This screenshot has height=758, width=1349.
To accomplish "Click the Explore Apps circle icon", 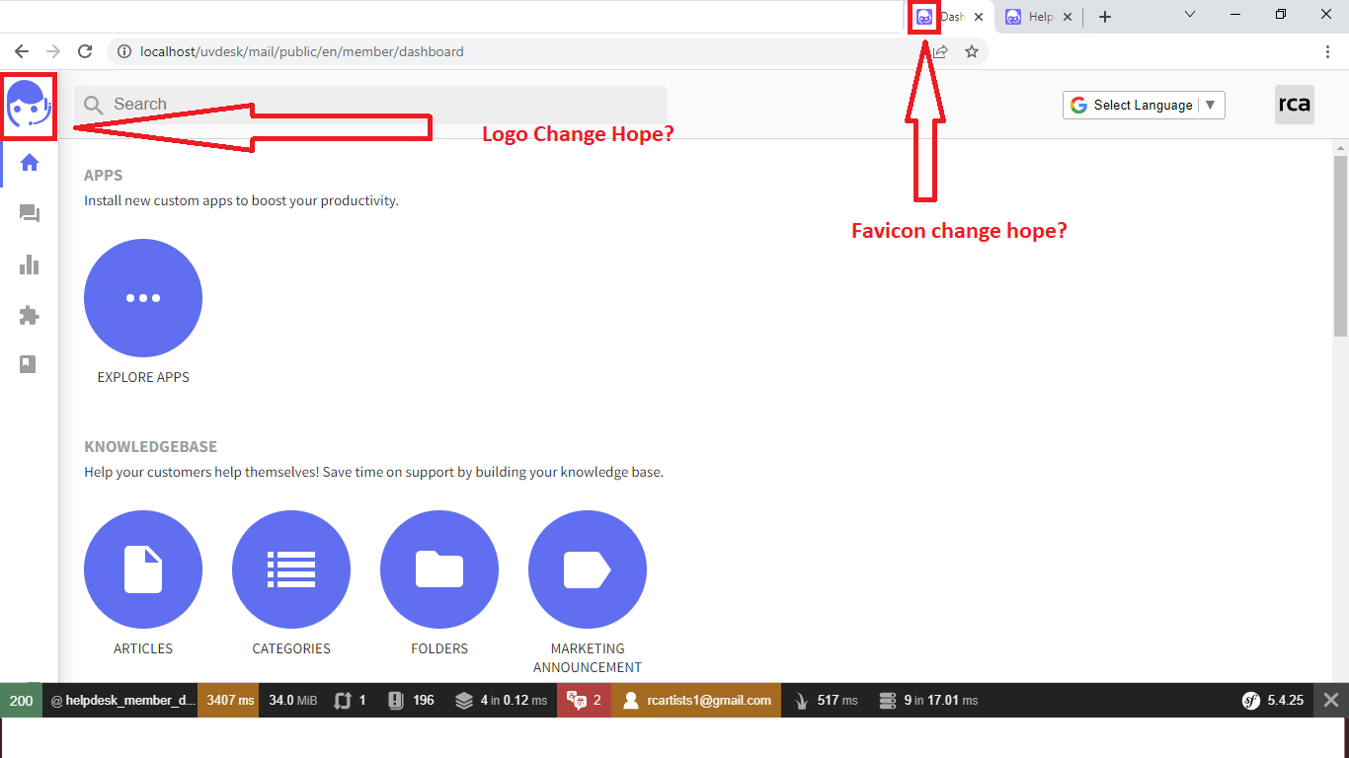I will coord(143,298).
